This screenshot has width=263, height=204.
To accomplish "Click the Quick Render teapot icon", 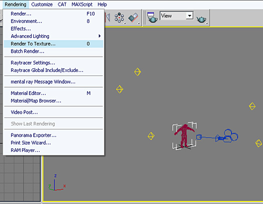I will tap(201, 19).
